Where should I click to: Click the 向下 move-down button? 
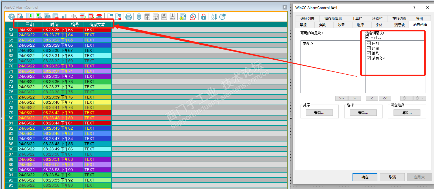pyautogui.click(x=420, y=98)
